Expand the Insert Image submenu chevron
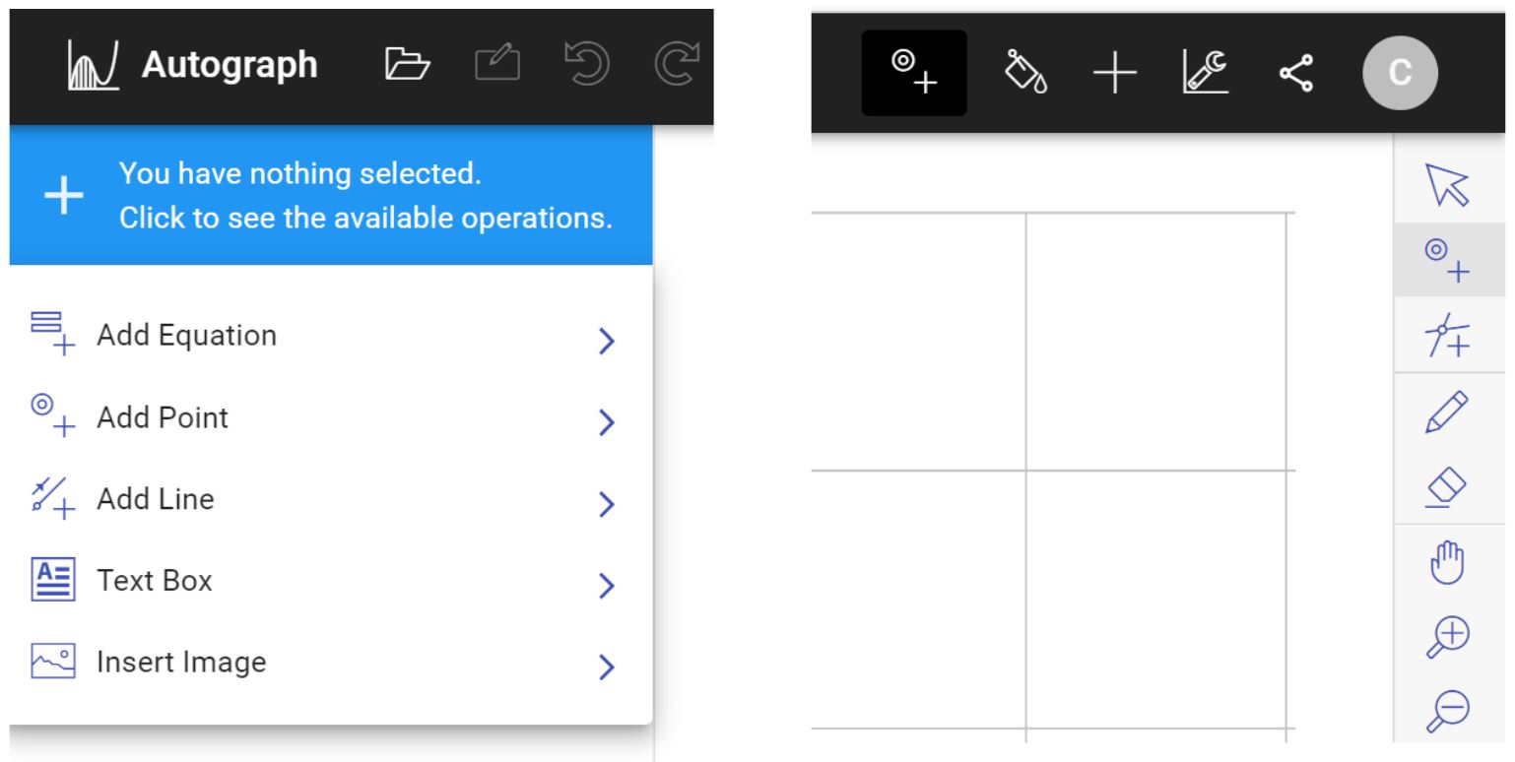 pos(607,668)
